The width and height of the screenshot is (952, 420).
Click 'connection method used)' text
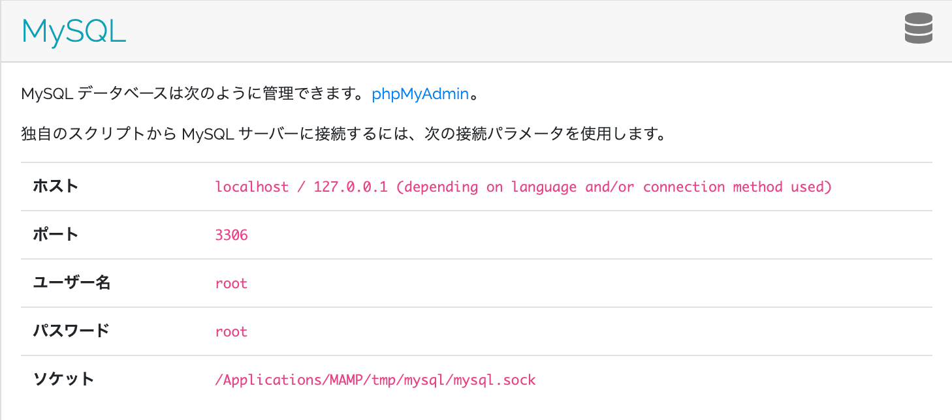[x=737, y=187]
